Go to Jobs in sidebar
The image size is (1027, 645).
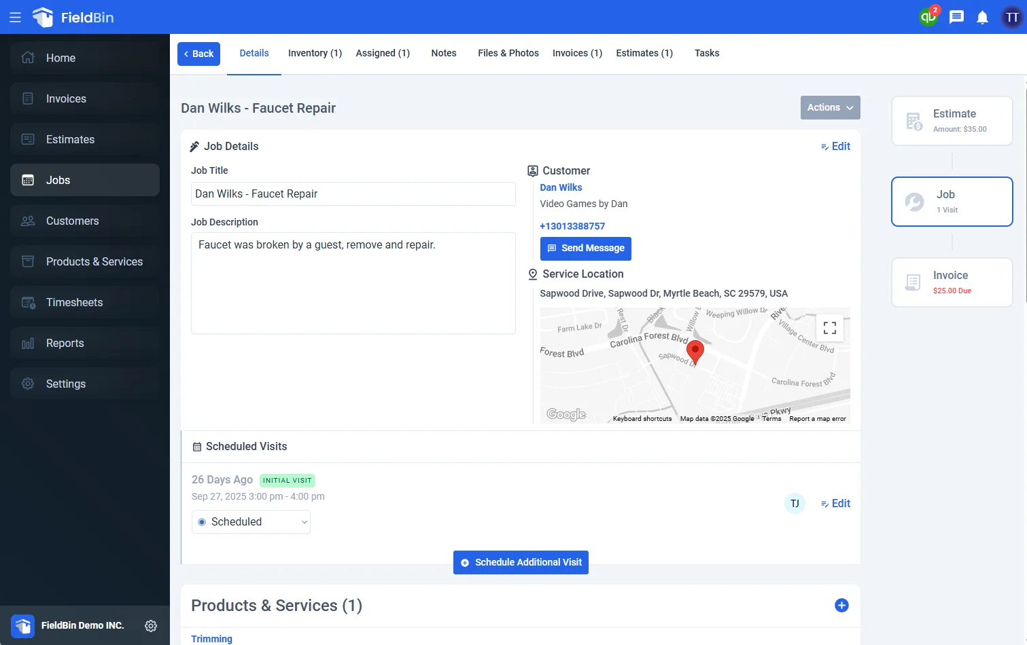coord(85,180)
